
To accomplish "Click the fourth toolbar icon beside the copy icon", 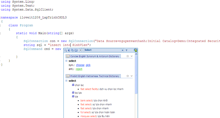I will [x=76, y=50].
